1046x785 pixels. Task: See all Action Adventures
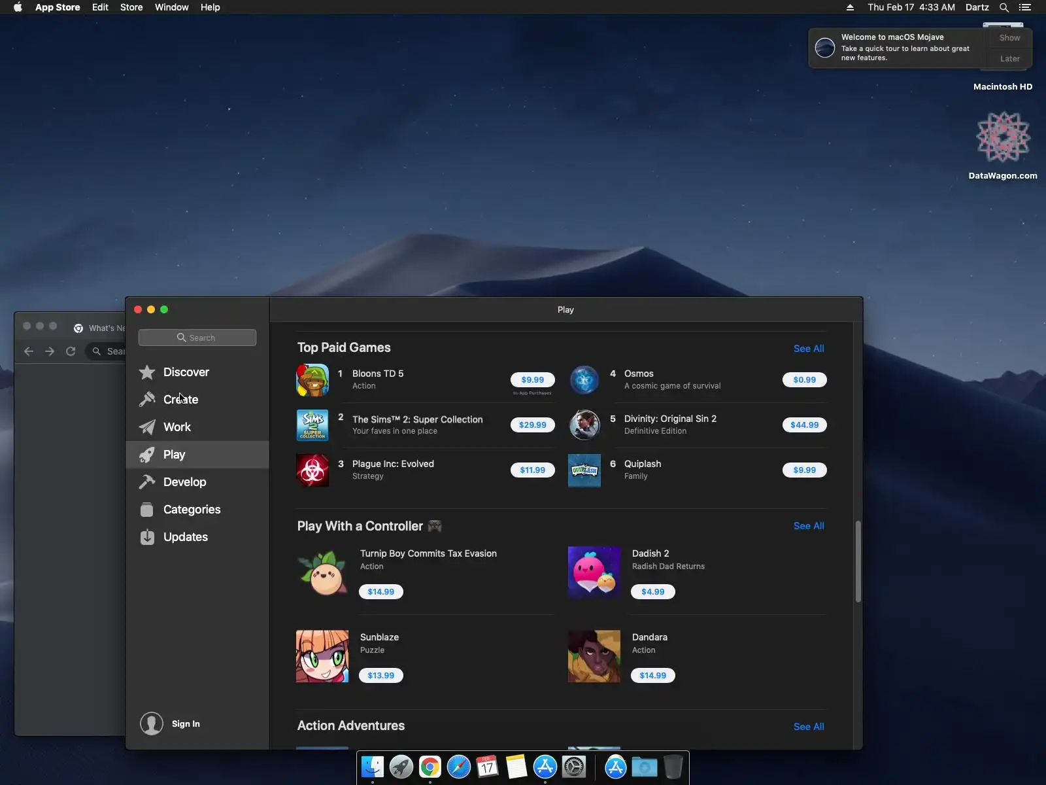pyautogui.click(x=809, y=727)
